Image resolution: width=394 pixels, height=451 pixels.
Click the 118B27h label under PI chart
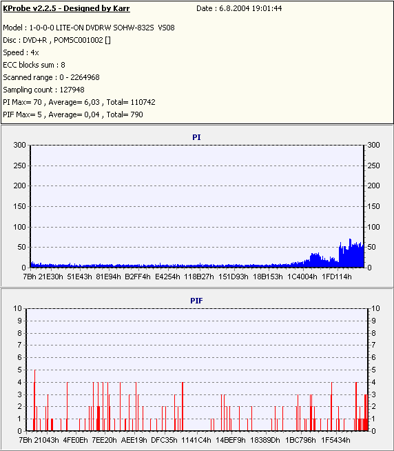pyautogui.click(x=199, y=277)
